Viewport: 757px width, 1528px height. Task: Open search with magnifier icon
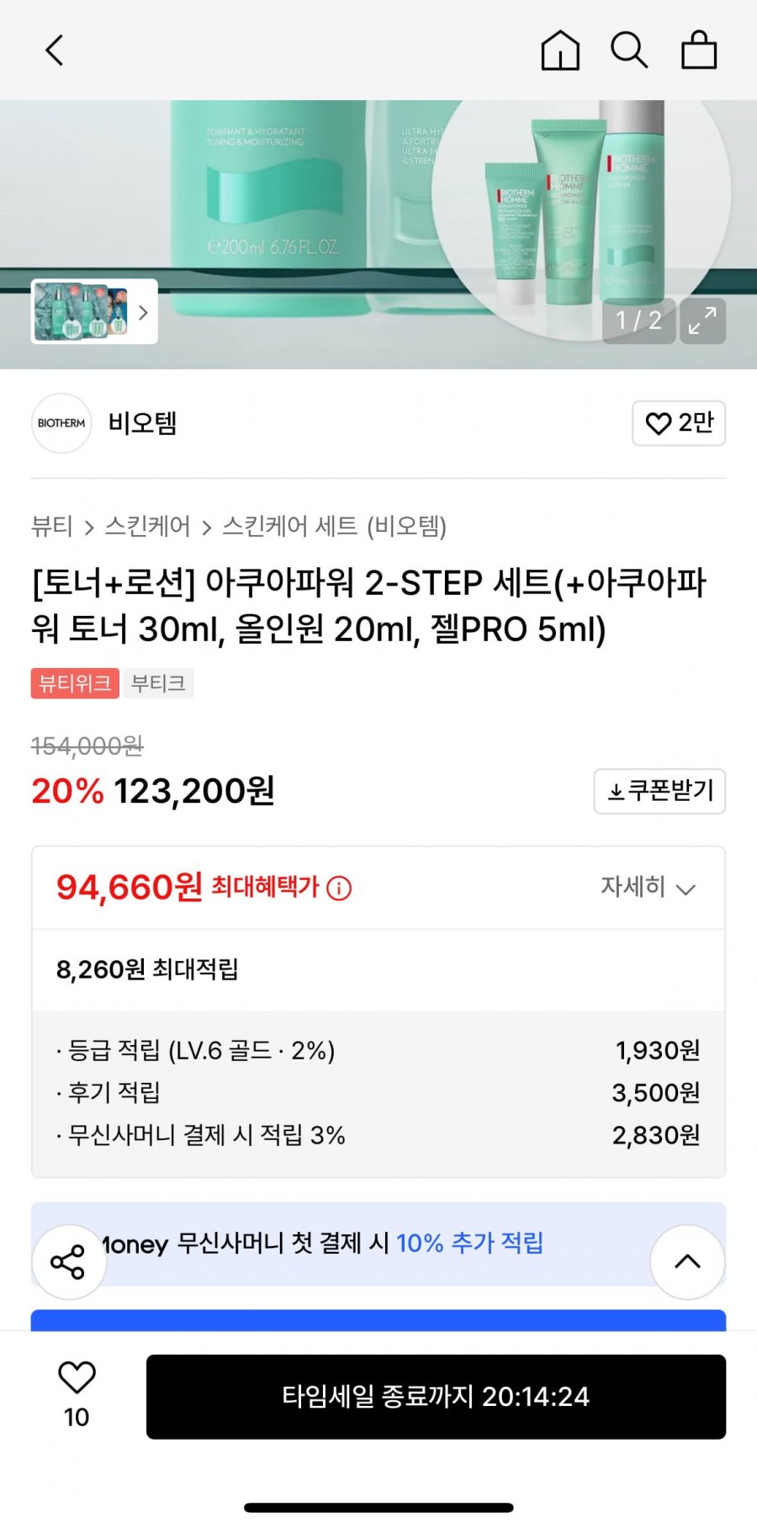pyautogui.click(x=628, y=50)
